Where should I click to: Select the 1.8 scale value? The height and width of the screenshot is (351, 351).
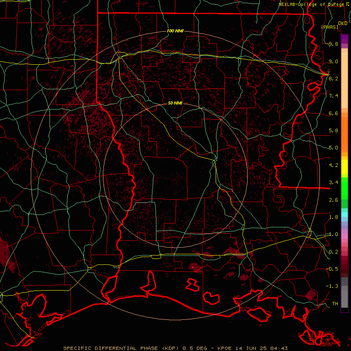[333, 217]
